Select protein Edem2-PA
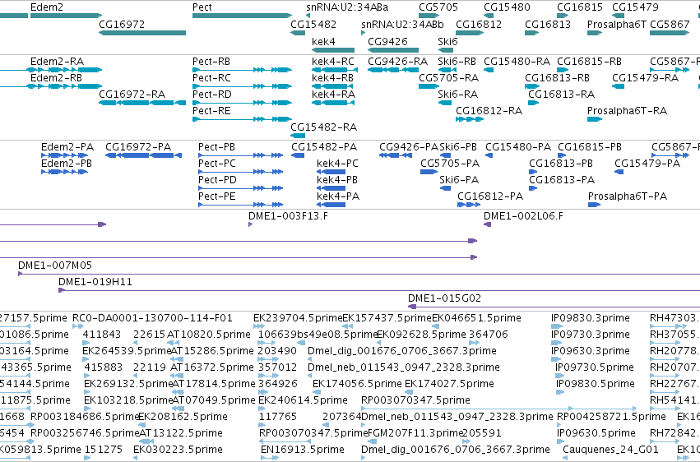 (64, 155)
